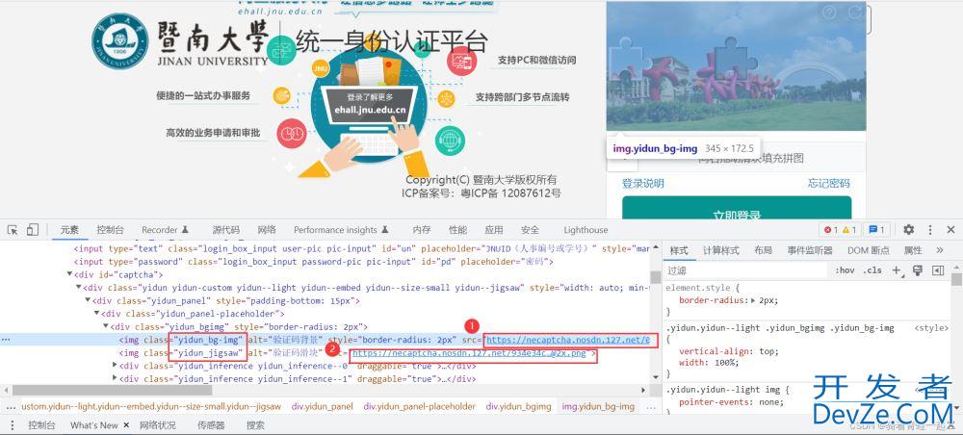Open the 性能 tab
Image resolution: width=963 pixels, height=435 pixels.
[x=457, y=229]
